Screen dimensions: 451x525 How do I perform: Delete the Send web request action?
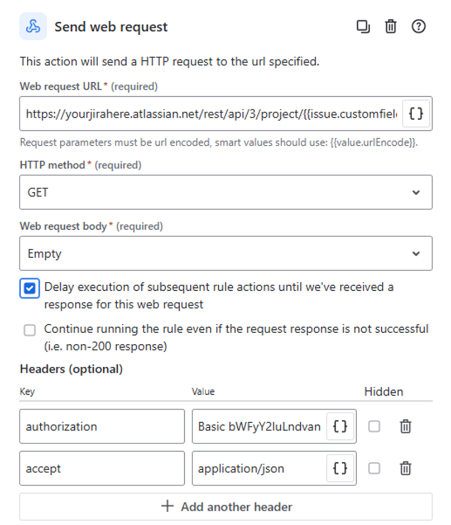coord(391,27)
